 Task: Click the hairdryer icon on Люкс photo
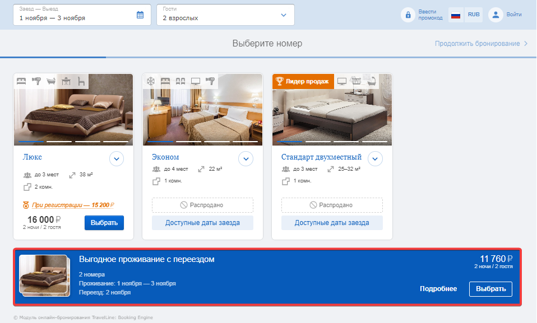36,81
